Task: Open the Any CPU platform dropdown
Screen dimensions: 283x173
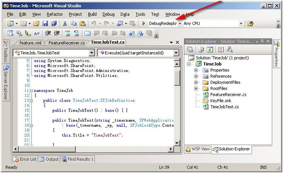Action: tap(241, 24)
